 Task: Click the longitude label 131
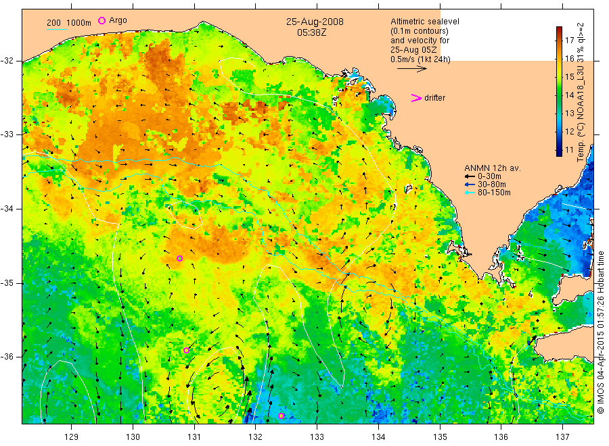pyautogui.click(x=194, y=437)
